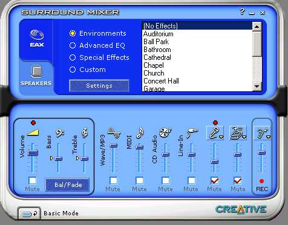The image size is (288, 225).
Task: Click the Volume wedge icon
Action: pyautogui.click(x=33, y=132)
